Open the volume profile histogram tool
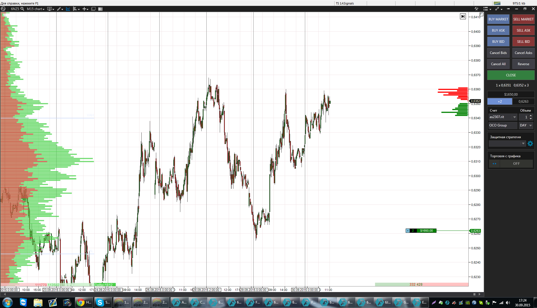 [x=75, y=9]
